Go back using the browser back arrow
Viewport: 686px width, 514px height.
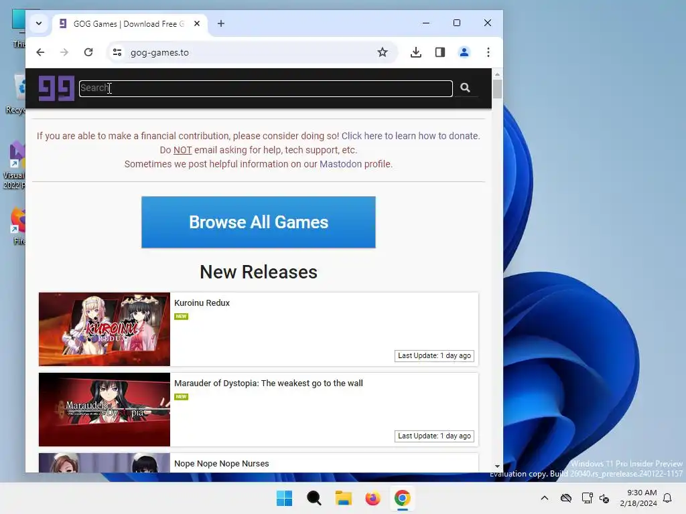coord(40,52)
